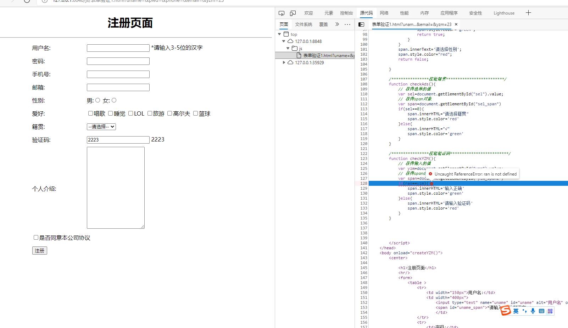
Task: Tick 是否同意本公司协议 checkbox
Action: [36, 238]
